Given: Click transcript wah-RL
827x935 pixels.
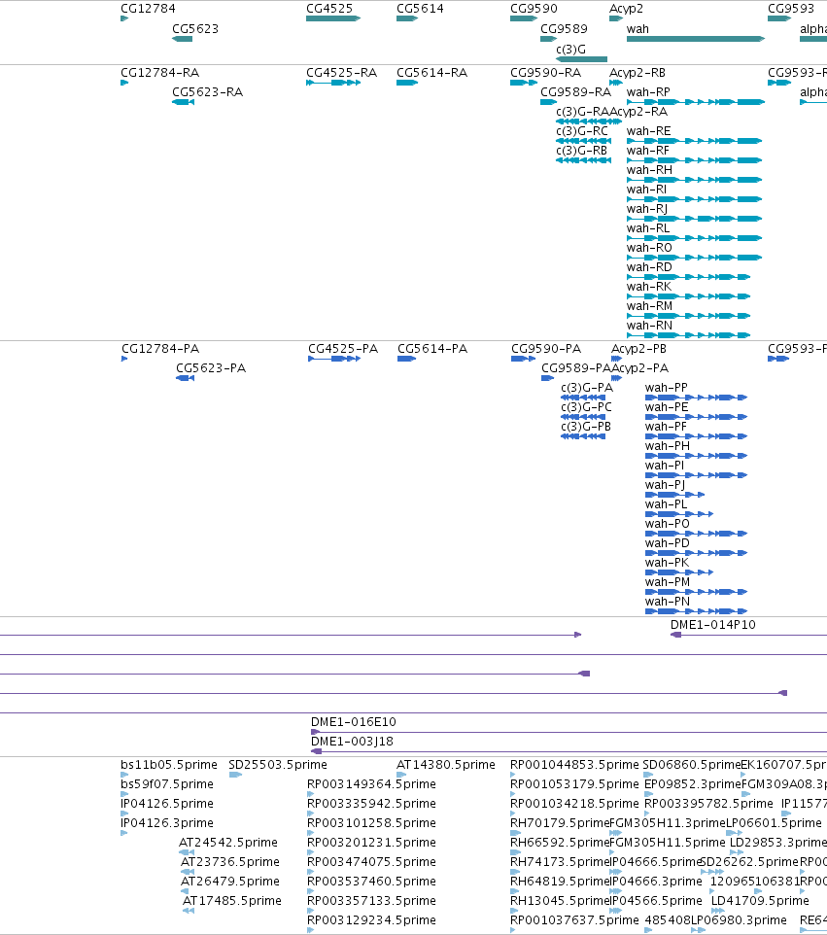Looking at the screenshot, I should pyautogui.click(x=648, y=228).
